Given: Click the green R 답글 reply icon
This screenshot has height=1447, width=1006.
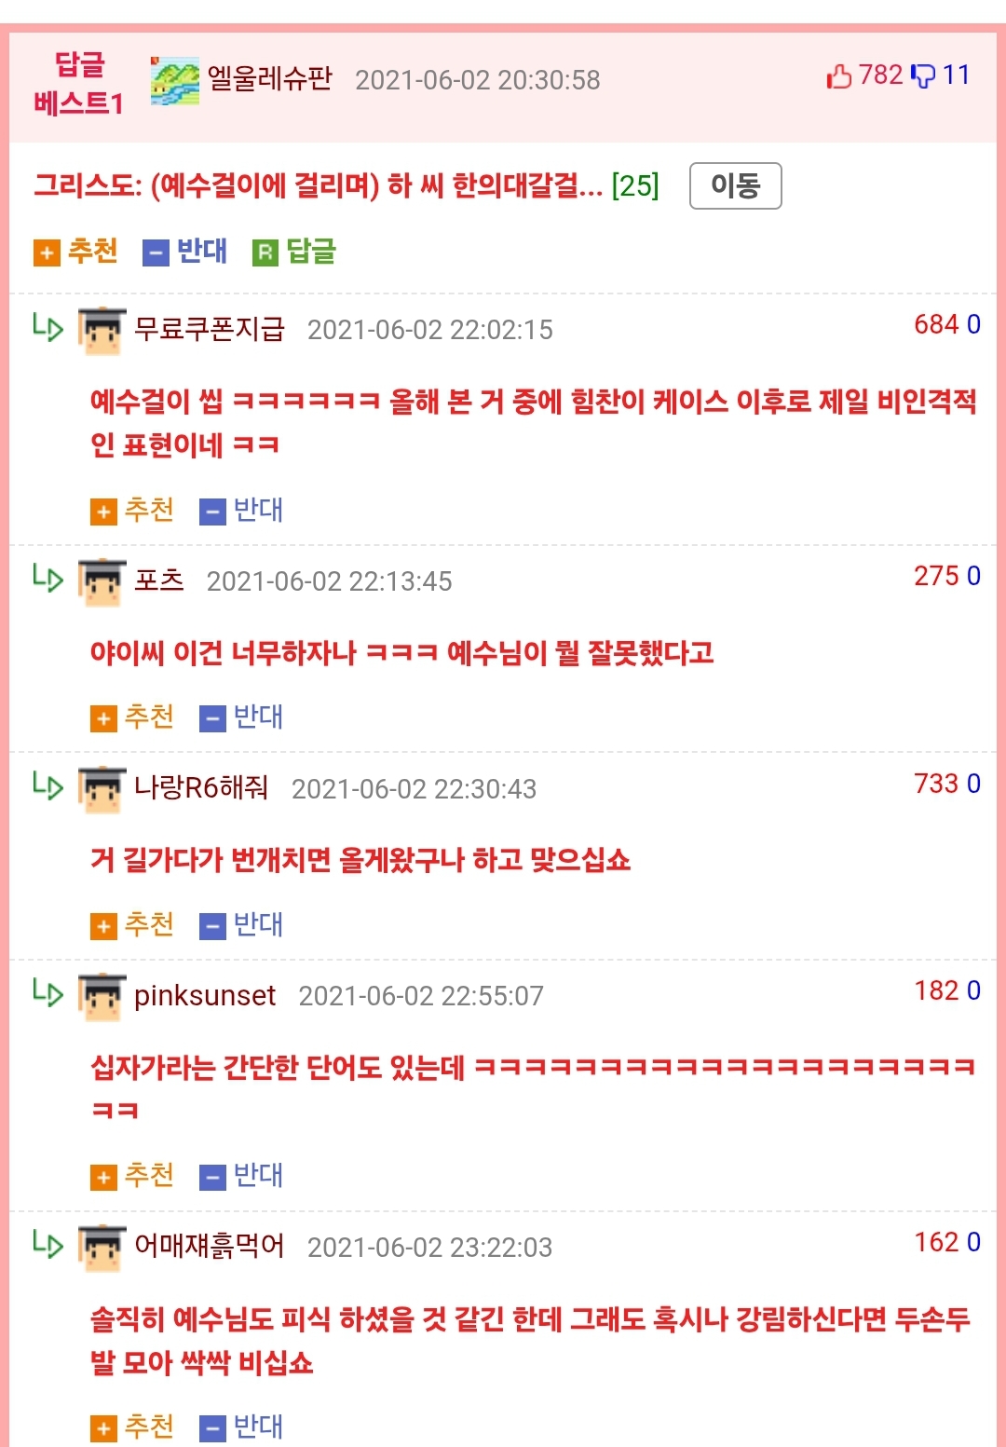Looking at the screenshot, I should 294,252.
